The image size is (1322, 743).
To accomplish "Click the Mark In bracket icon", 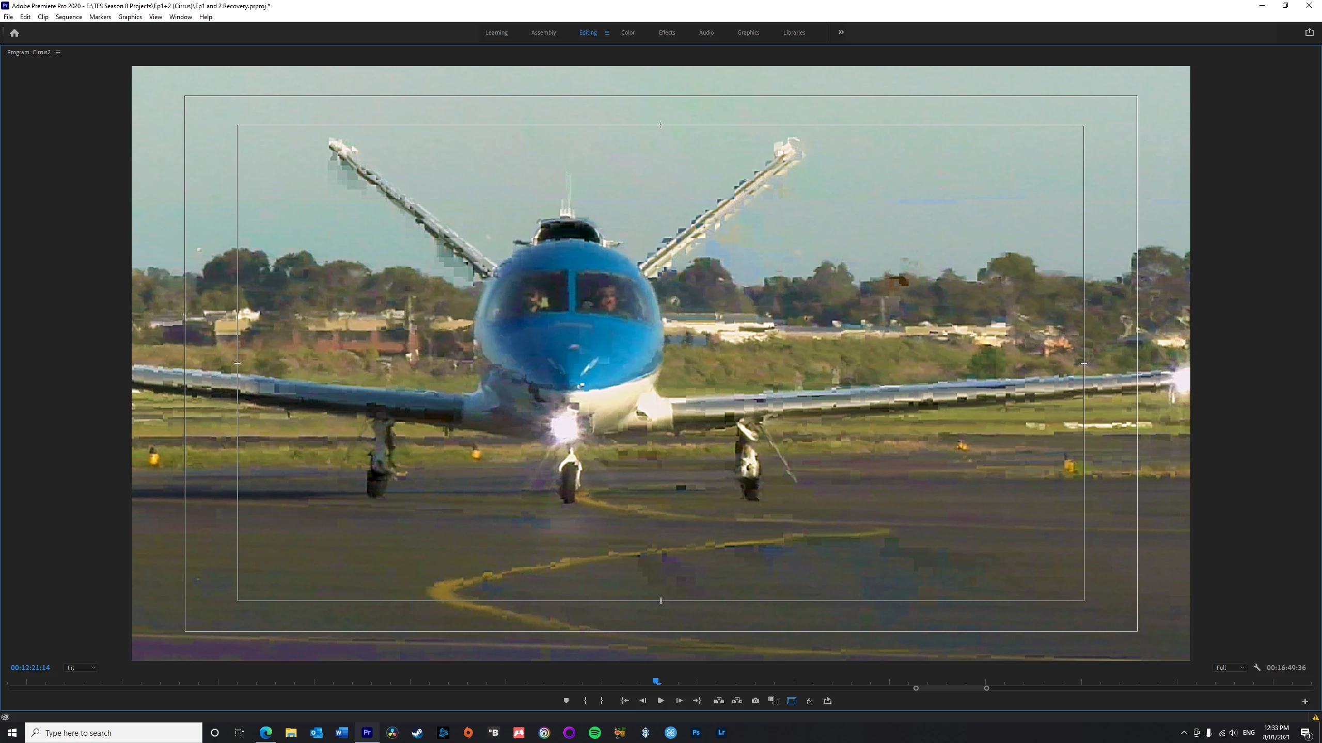I will pyautogui.click(x=585, y=701).
